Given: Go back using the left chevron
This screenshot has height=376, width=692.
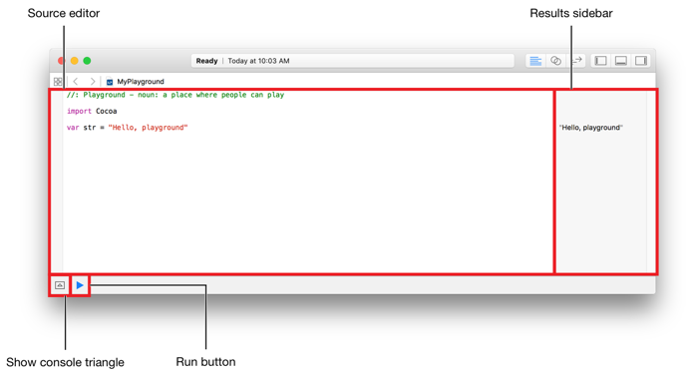Looking at the screenshot, I should click(76, 82).
